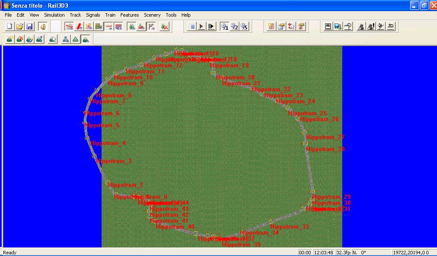Click the blue dual computer monitors icon
The height and width of the screenshot is (256, 437).
point(338,26)
